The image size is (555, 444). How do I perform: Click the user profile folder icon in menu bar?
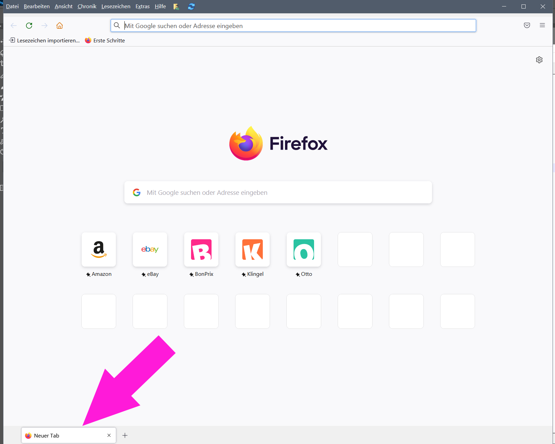176,6
